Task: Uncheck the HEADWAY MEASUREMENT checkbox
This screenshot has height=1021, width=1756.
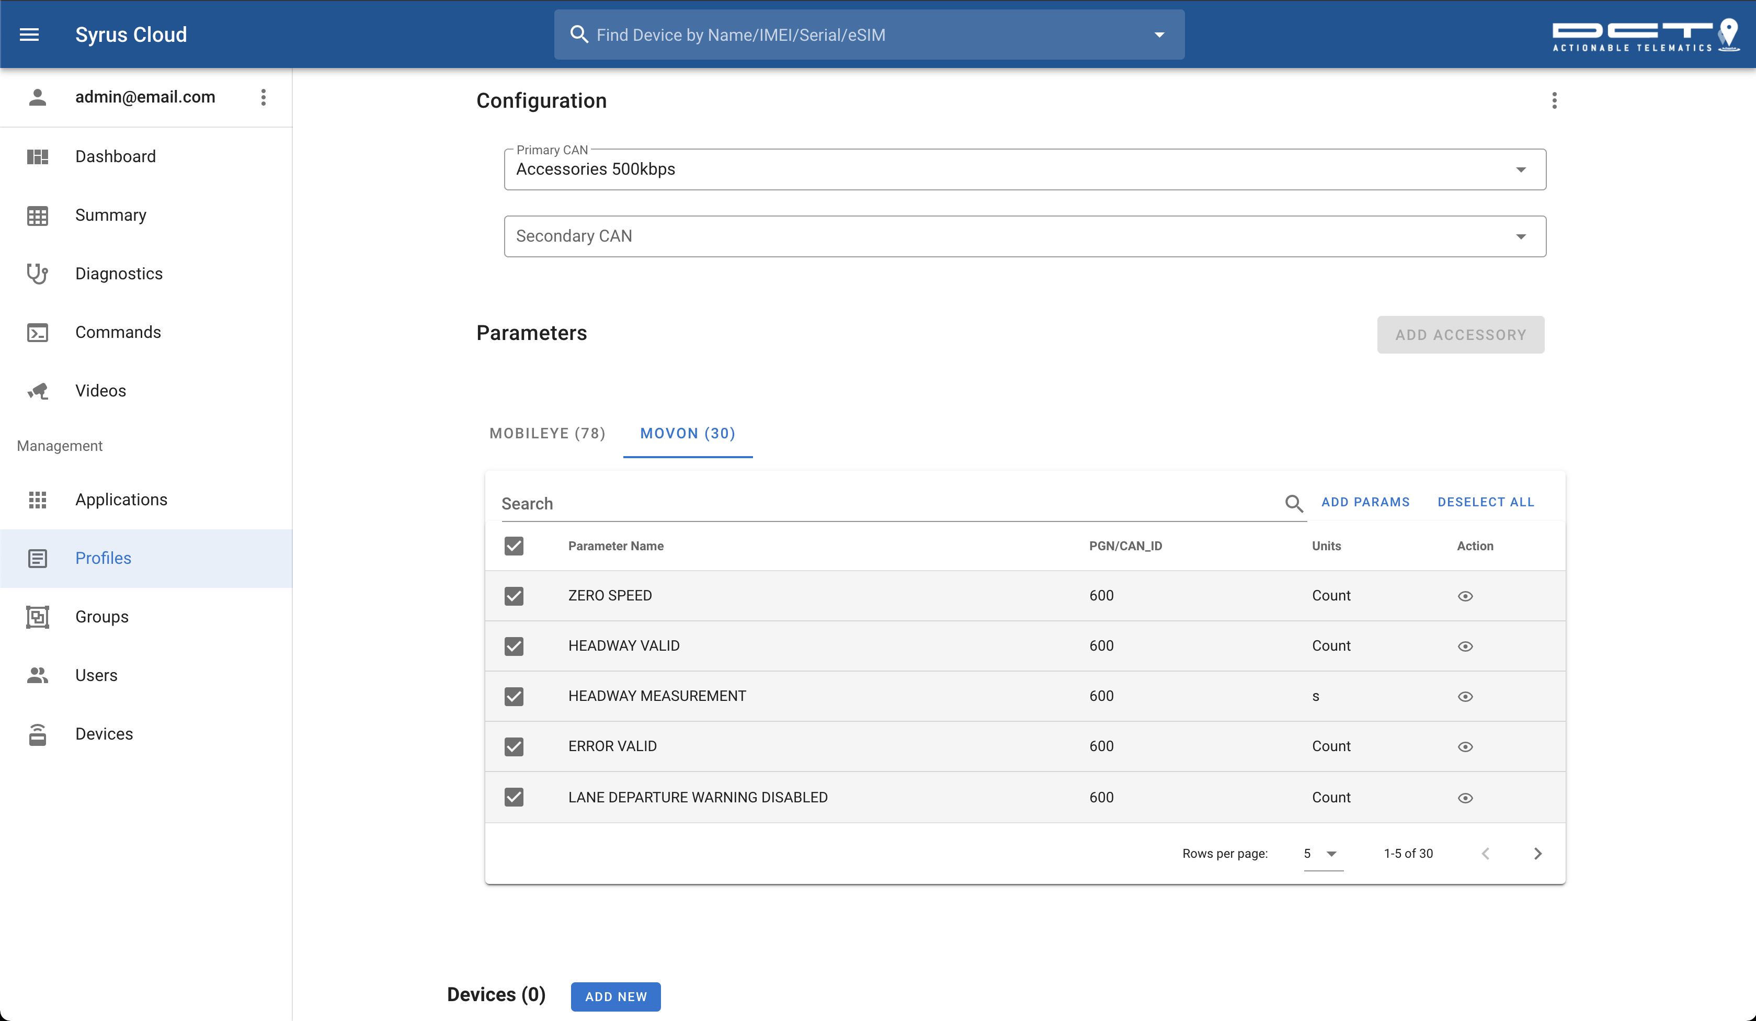Action: pos(514,696)
